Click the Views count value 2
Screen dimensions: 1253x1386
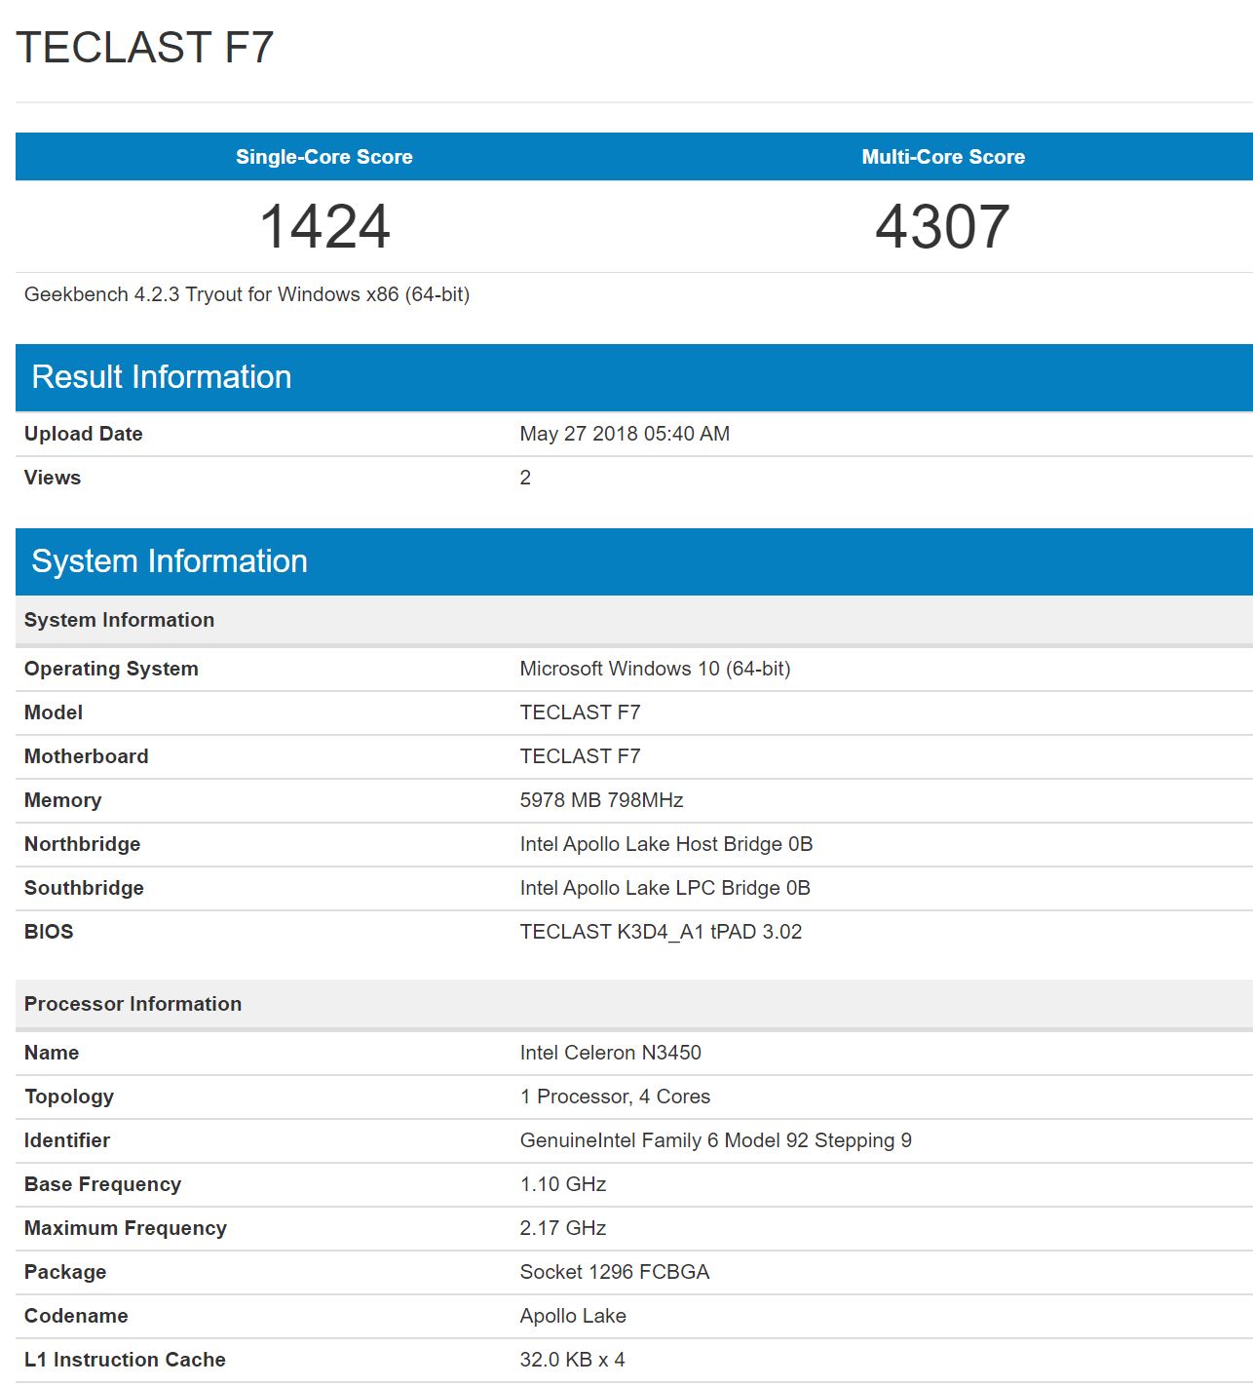pos(525,478)
